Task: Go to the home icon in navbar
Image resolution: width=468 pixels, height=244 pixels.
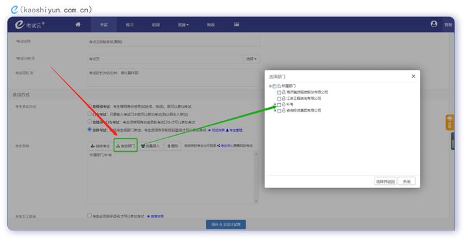Action: [78, 25]
